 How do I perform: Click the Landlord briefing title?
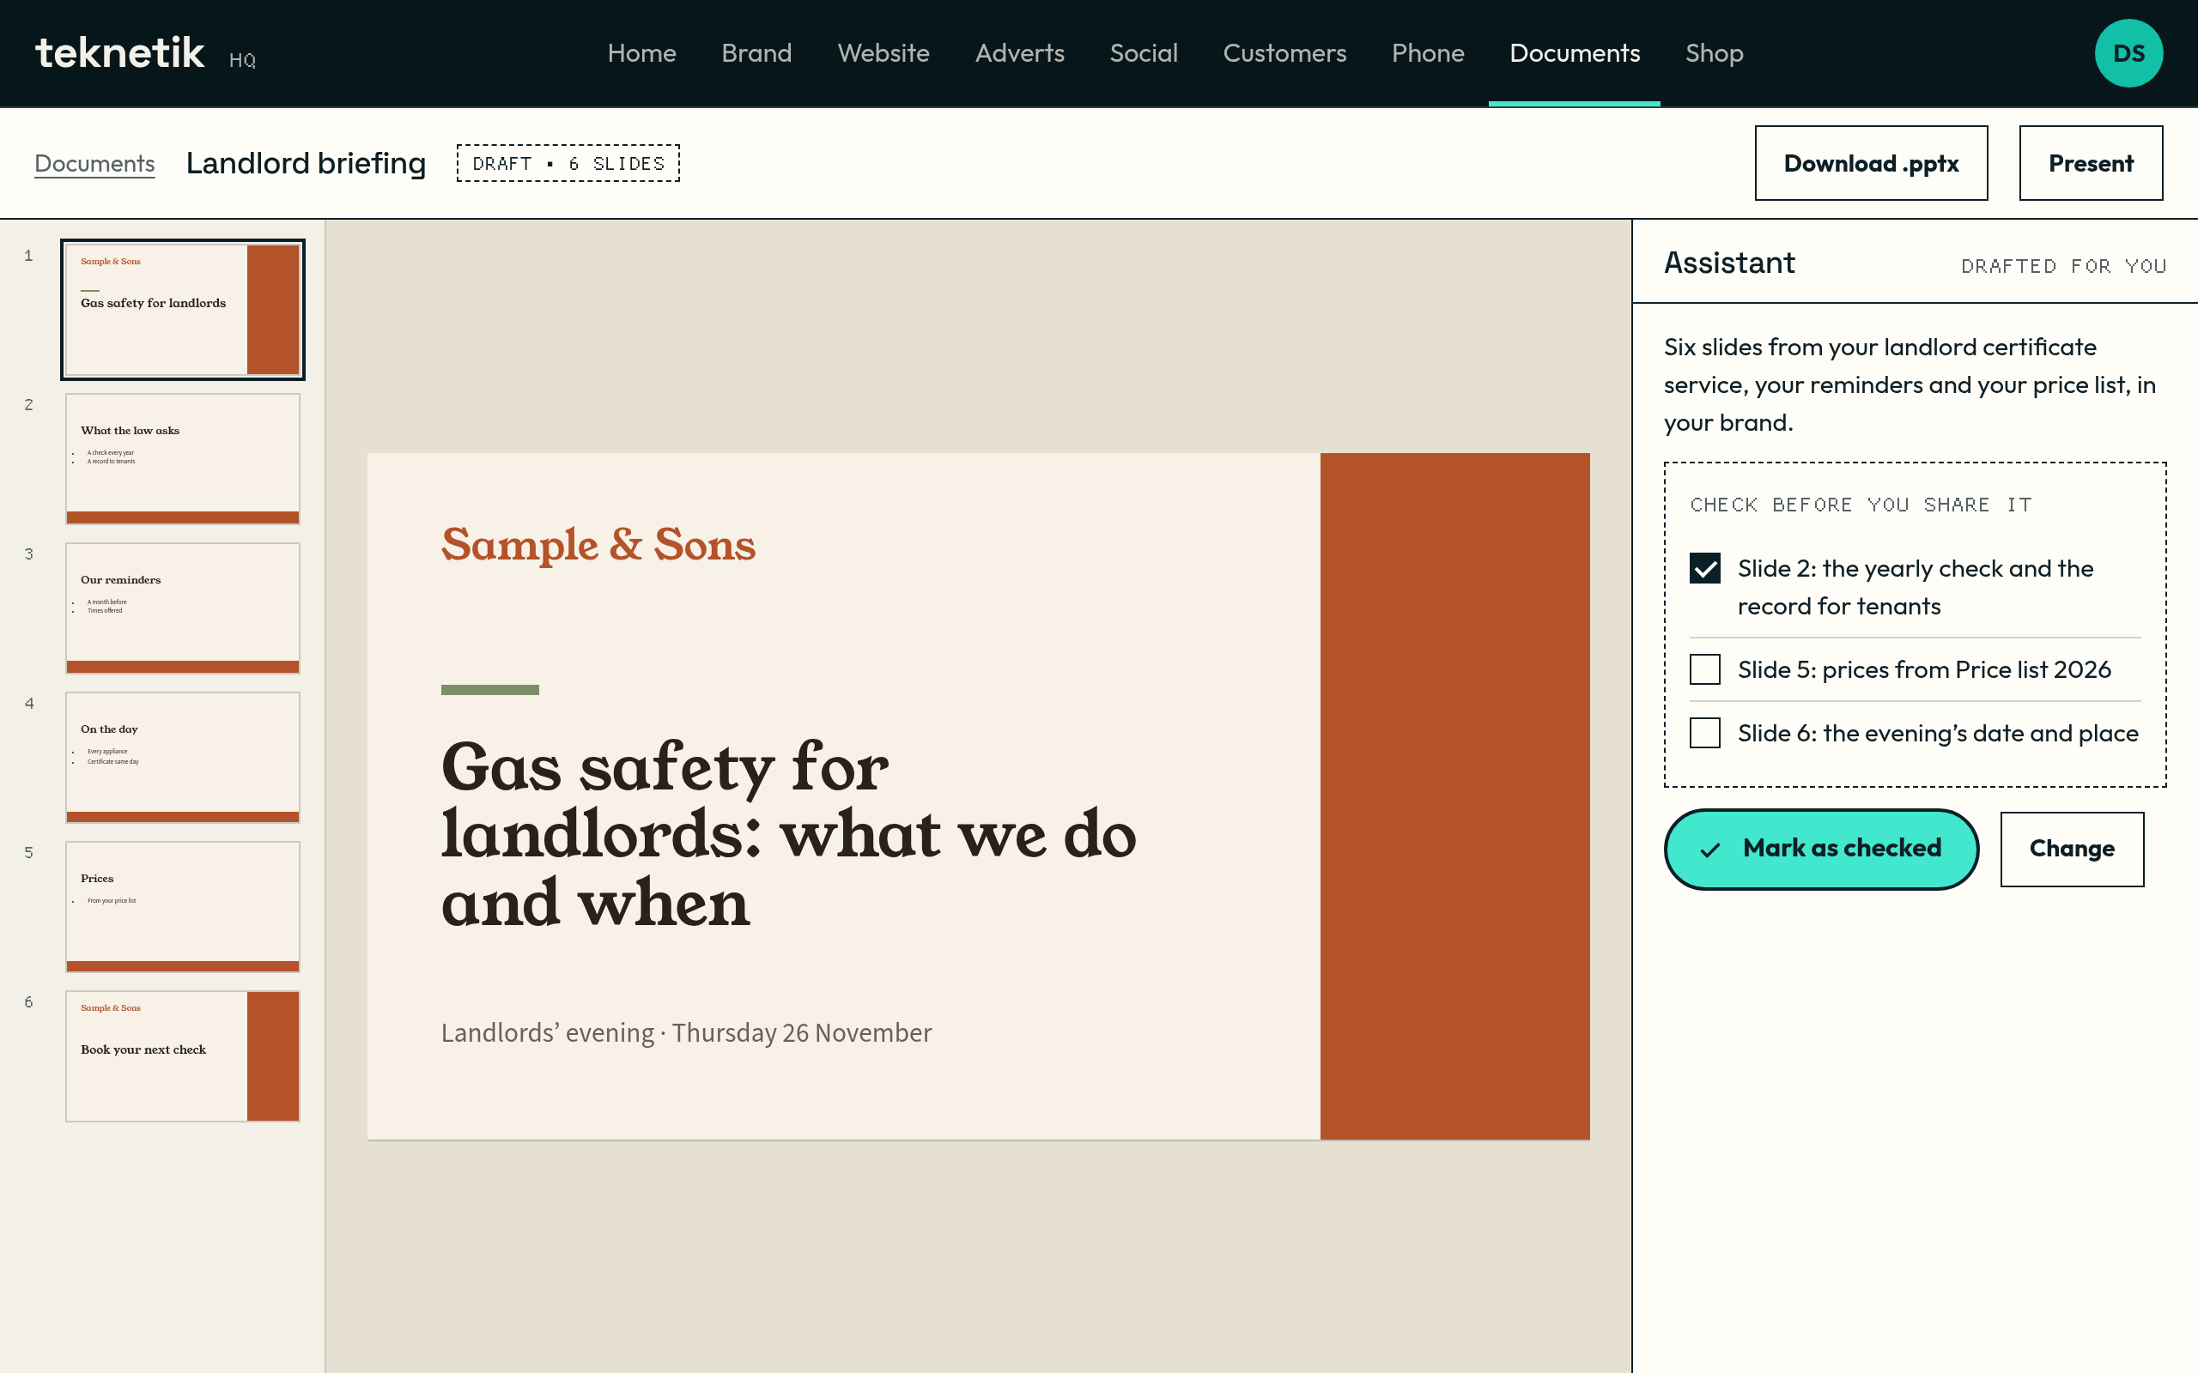306,163
